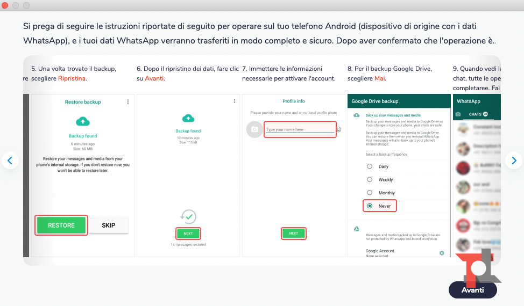
Task: Click NEXT on the Profile info screen
Action: 293,234
